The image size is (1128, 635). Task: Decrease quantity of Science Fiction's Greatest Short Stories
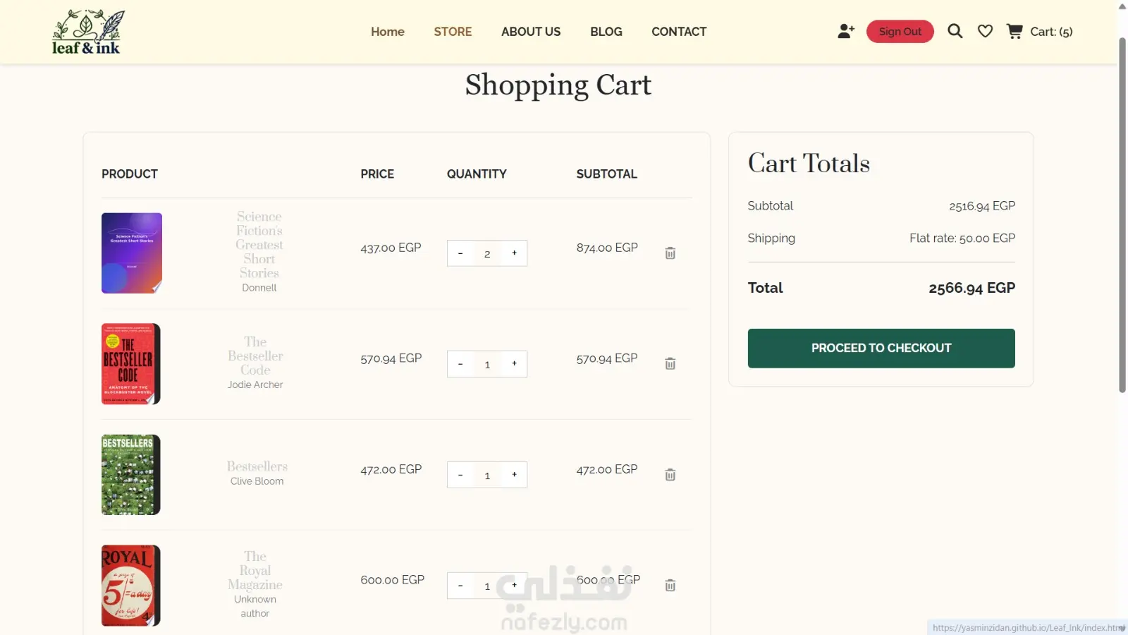(460, 253)
